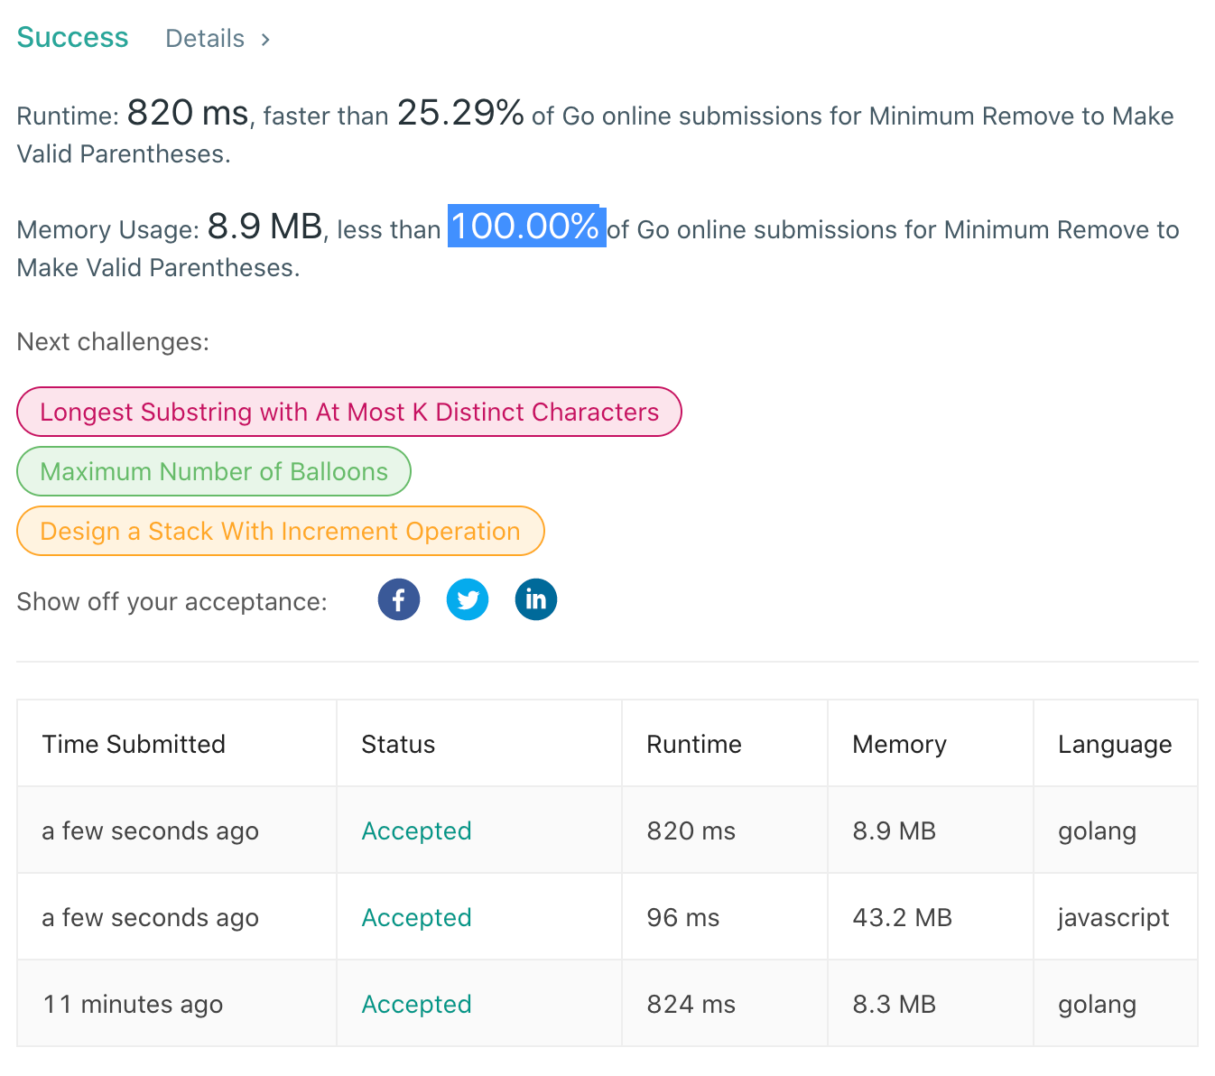Click the 820 ms runtime value
The height and width of the screenshot is (1076, 1215).
pyautogui.click(x=691, y=830)
